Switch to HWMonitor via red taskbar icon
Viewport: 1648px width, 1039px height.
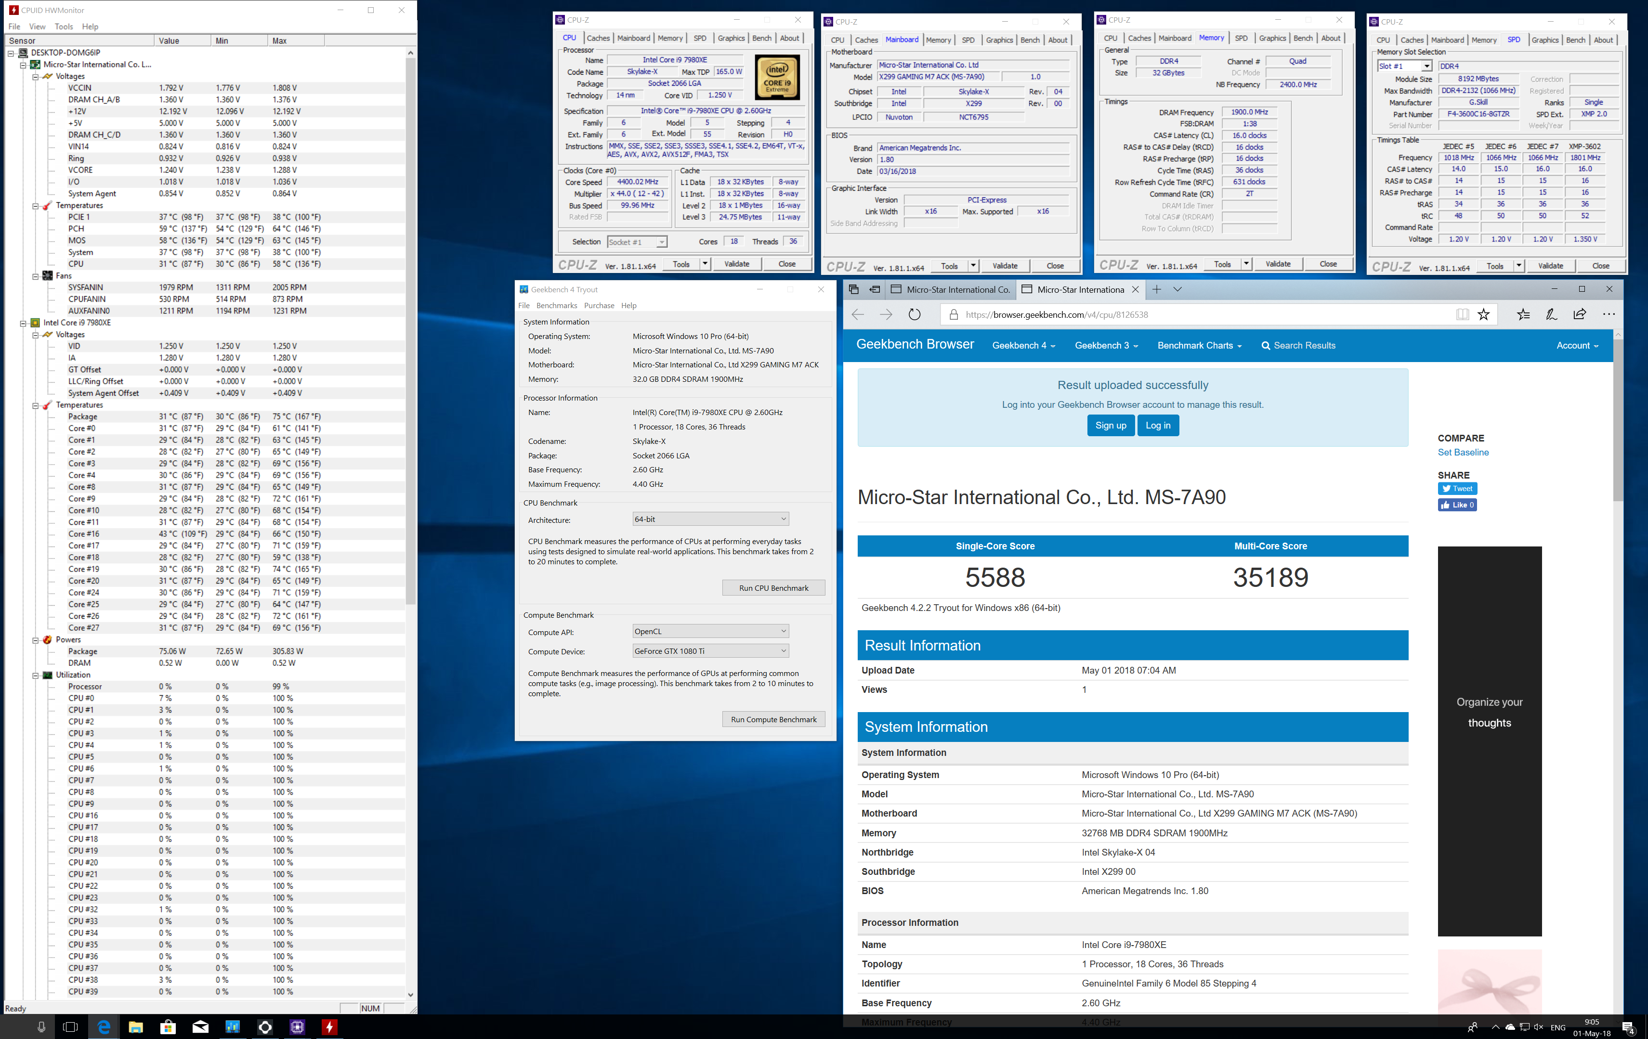pos(330,1026)
